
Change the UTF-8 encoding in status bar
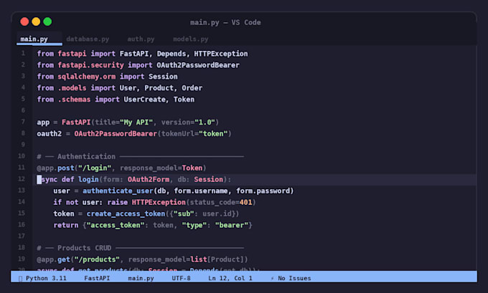[x=181, y=278]
